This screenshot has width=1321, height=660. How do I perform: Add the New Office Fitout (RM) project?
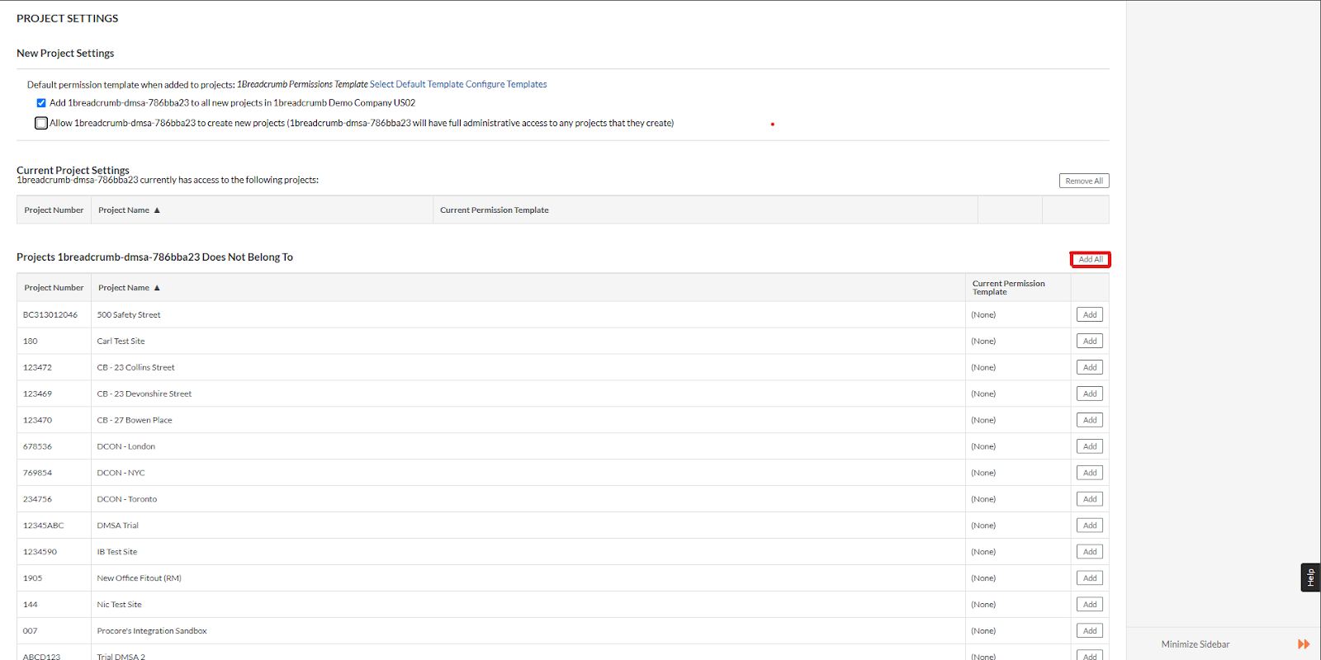pos(1090,578)
